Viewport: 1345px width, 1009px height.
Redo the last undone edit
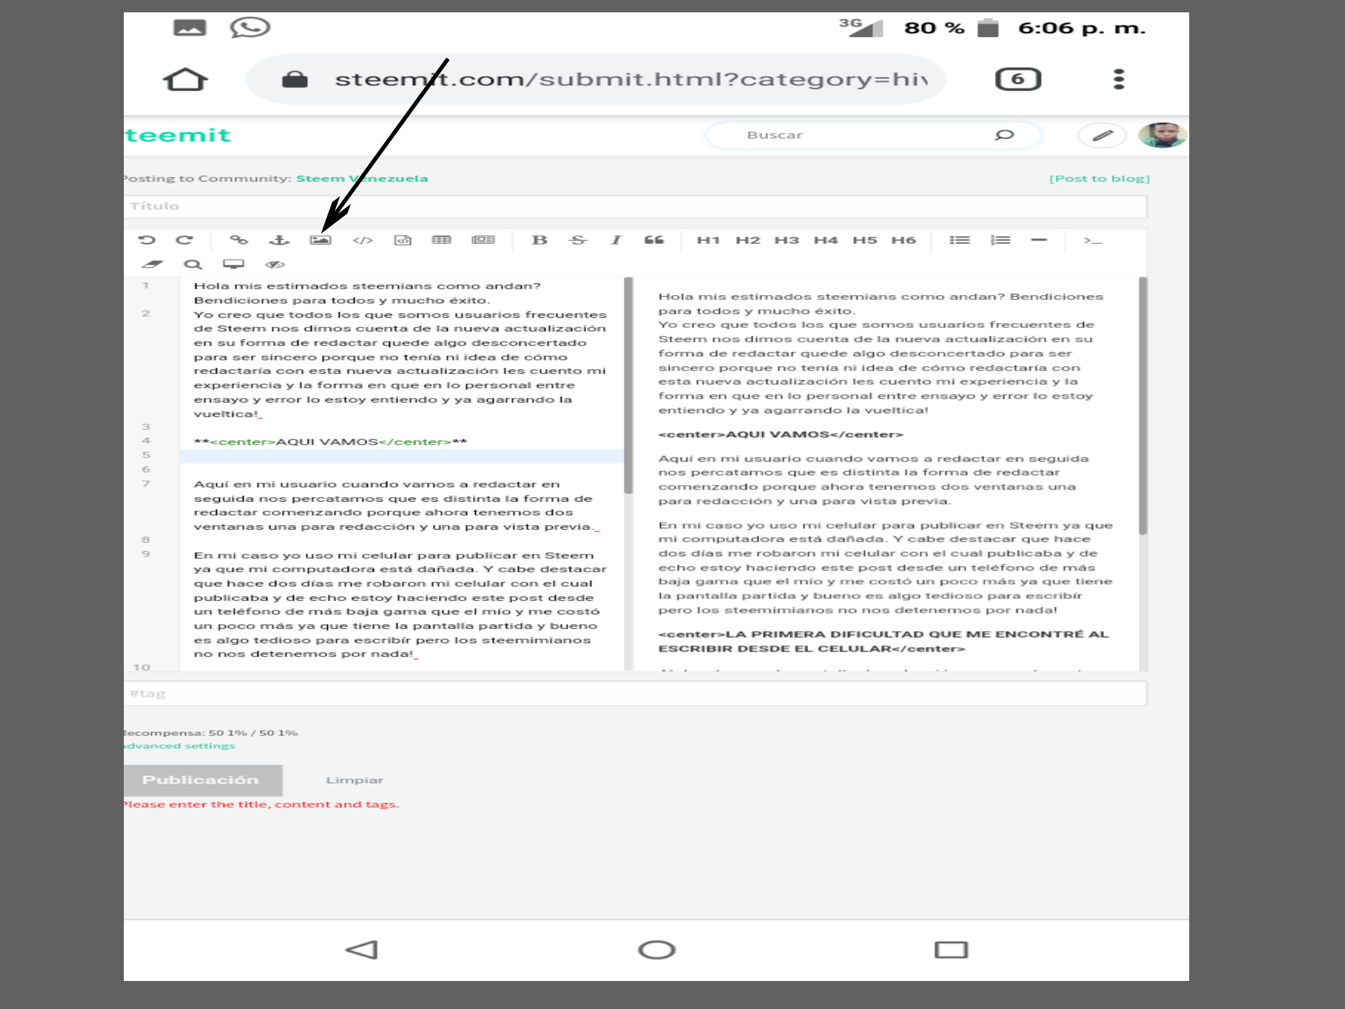[184, 239]
